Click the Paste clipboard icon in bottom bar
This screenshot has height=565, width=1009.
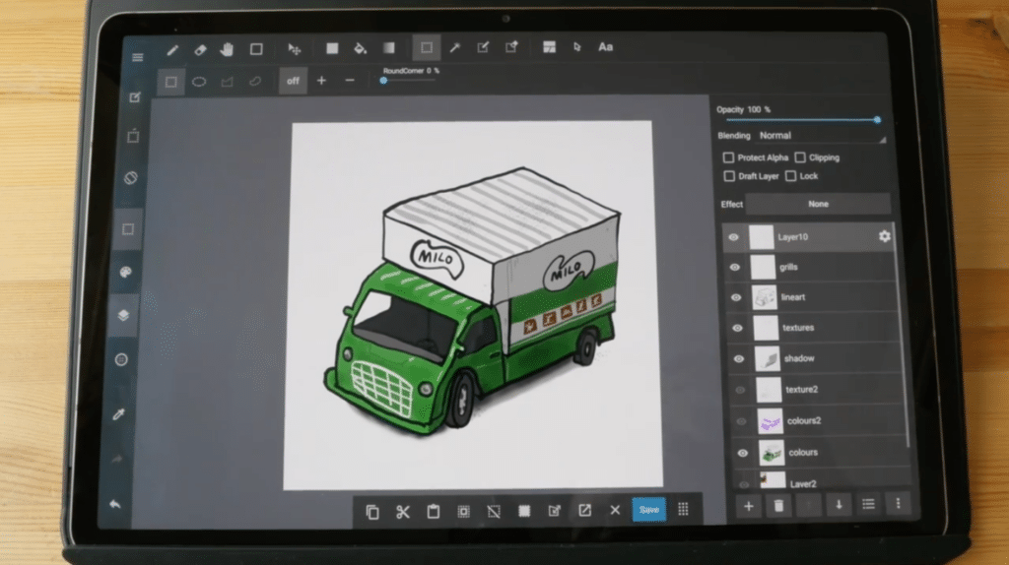coord(434,512)
